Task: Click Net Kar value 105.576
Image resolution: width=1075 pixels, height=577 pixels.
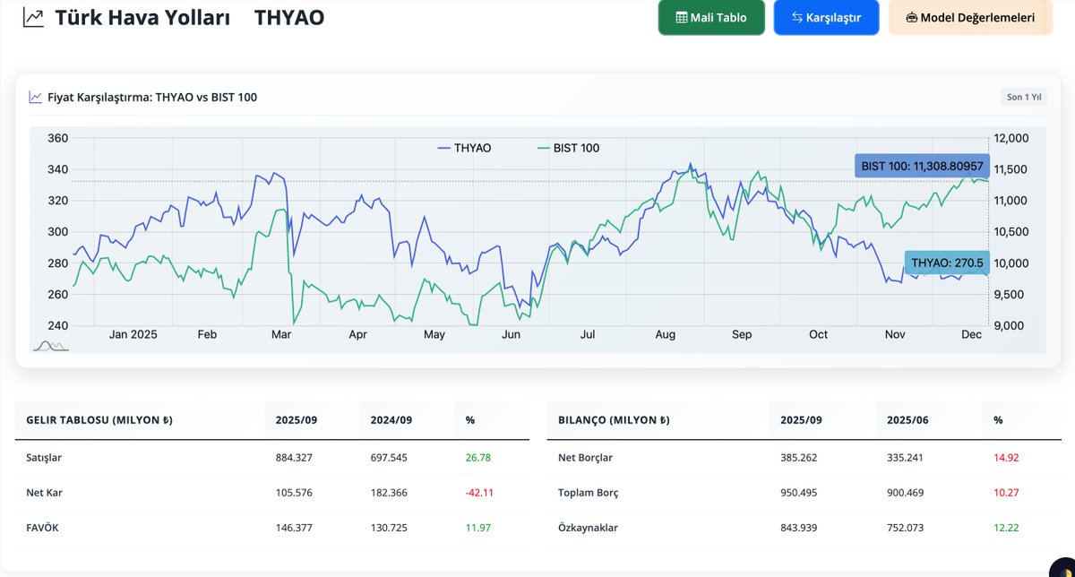Action: (295, 492)
